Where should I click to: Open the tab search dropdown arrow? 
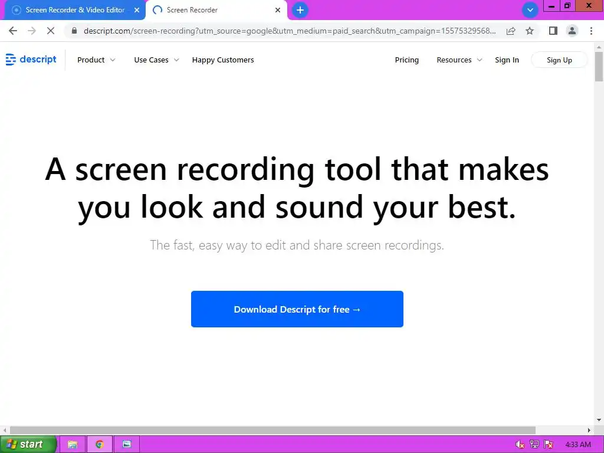point(530,10)
